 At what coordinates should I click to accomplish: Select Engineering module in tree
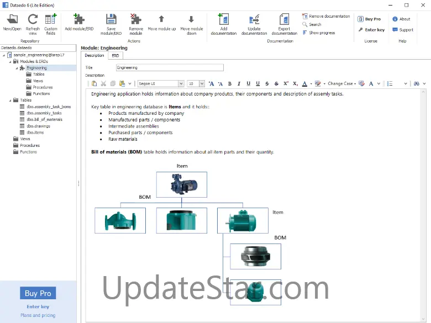[x=36, y=68]
